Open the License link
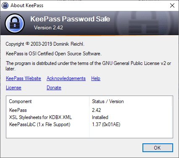 (x=13, y=88)
